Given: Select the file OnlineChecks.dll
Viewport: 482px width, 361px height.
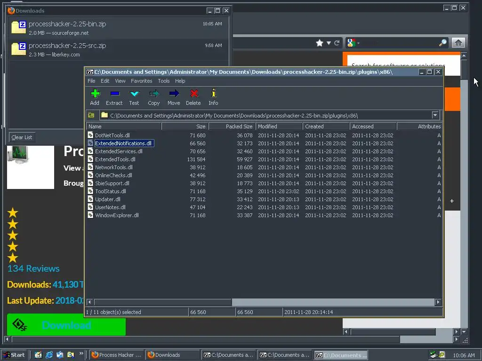Looking at the screenshot, I should 113,175.
